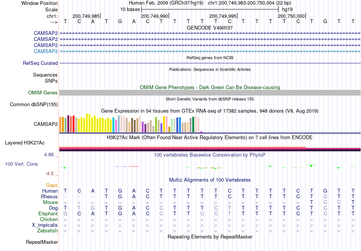
Task: Click the RepeatMasker track label
Action: [42, 242]
